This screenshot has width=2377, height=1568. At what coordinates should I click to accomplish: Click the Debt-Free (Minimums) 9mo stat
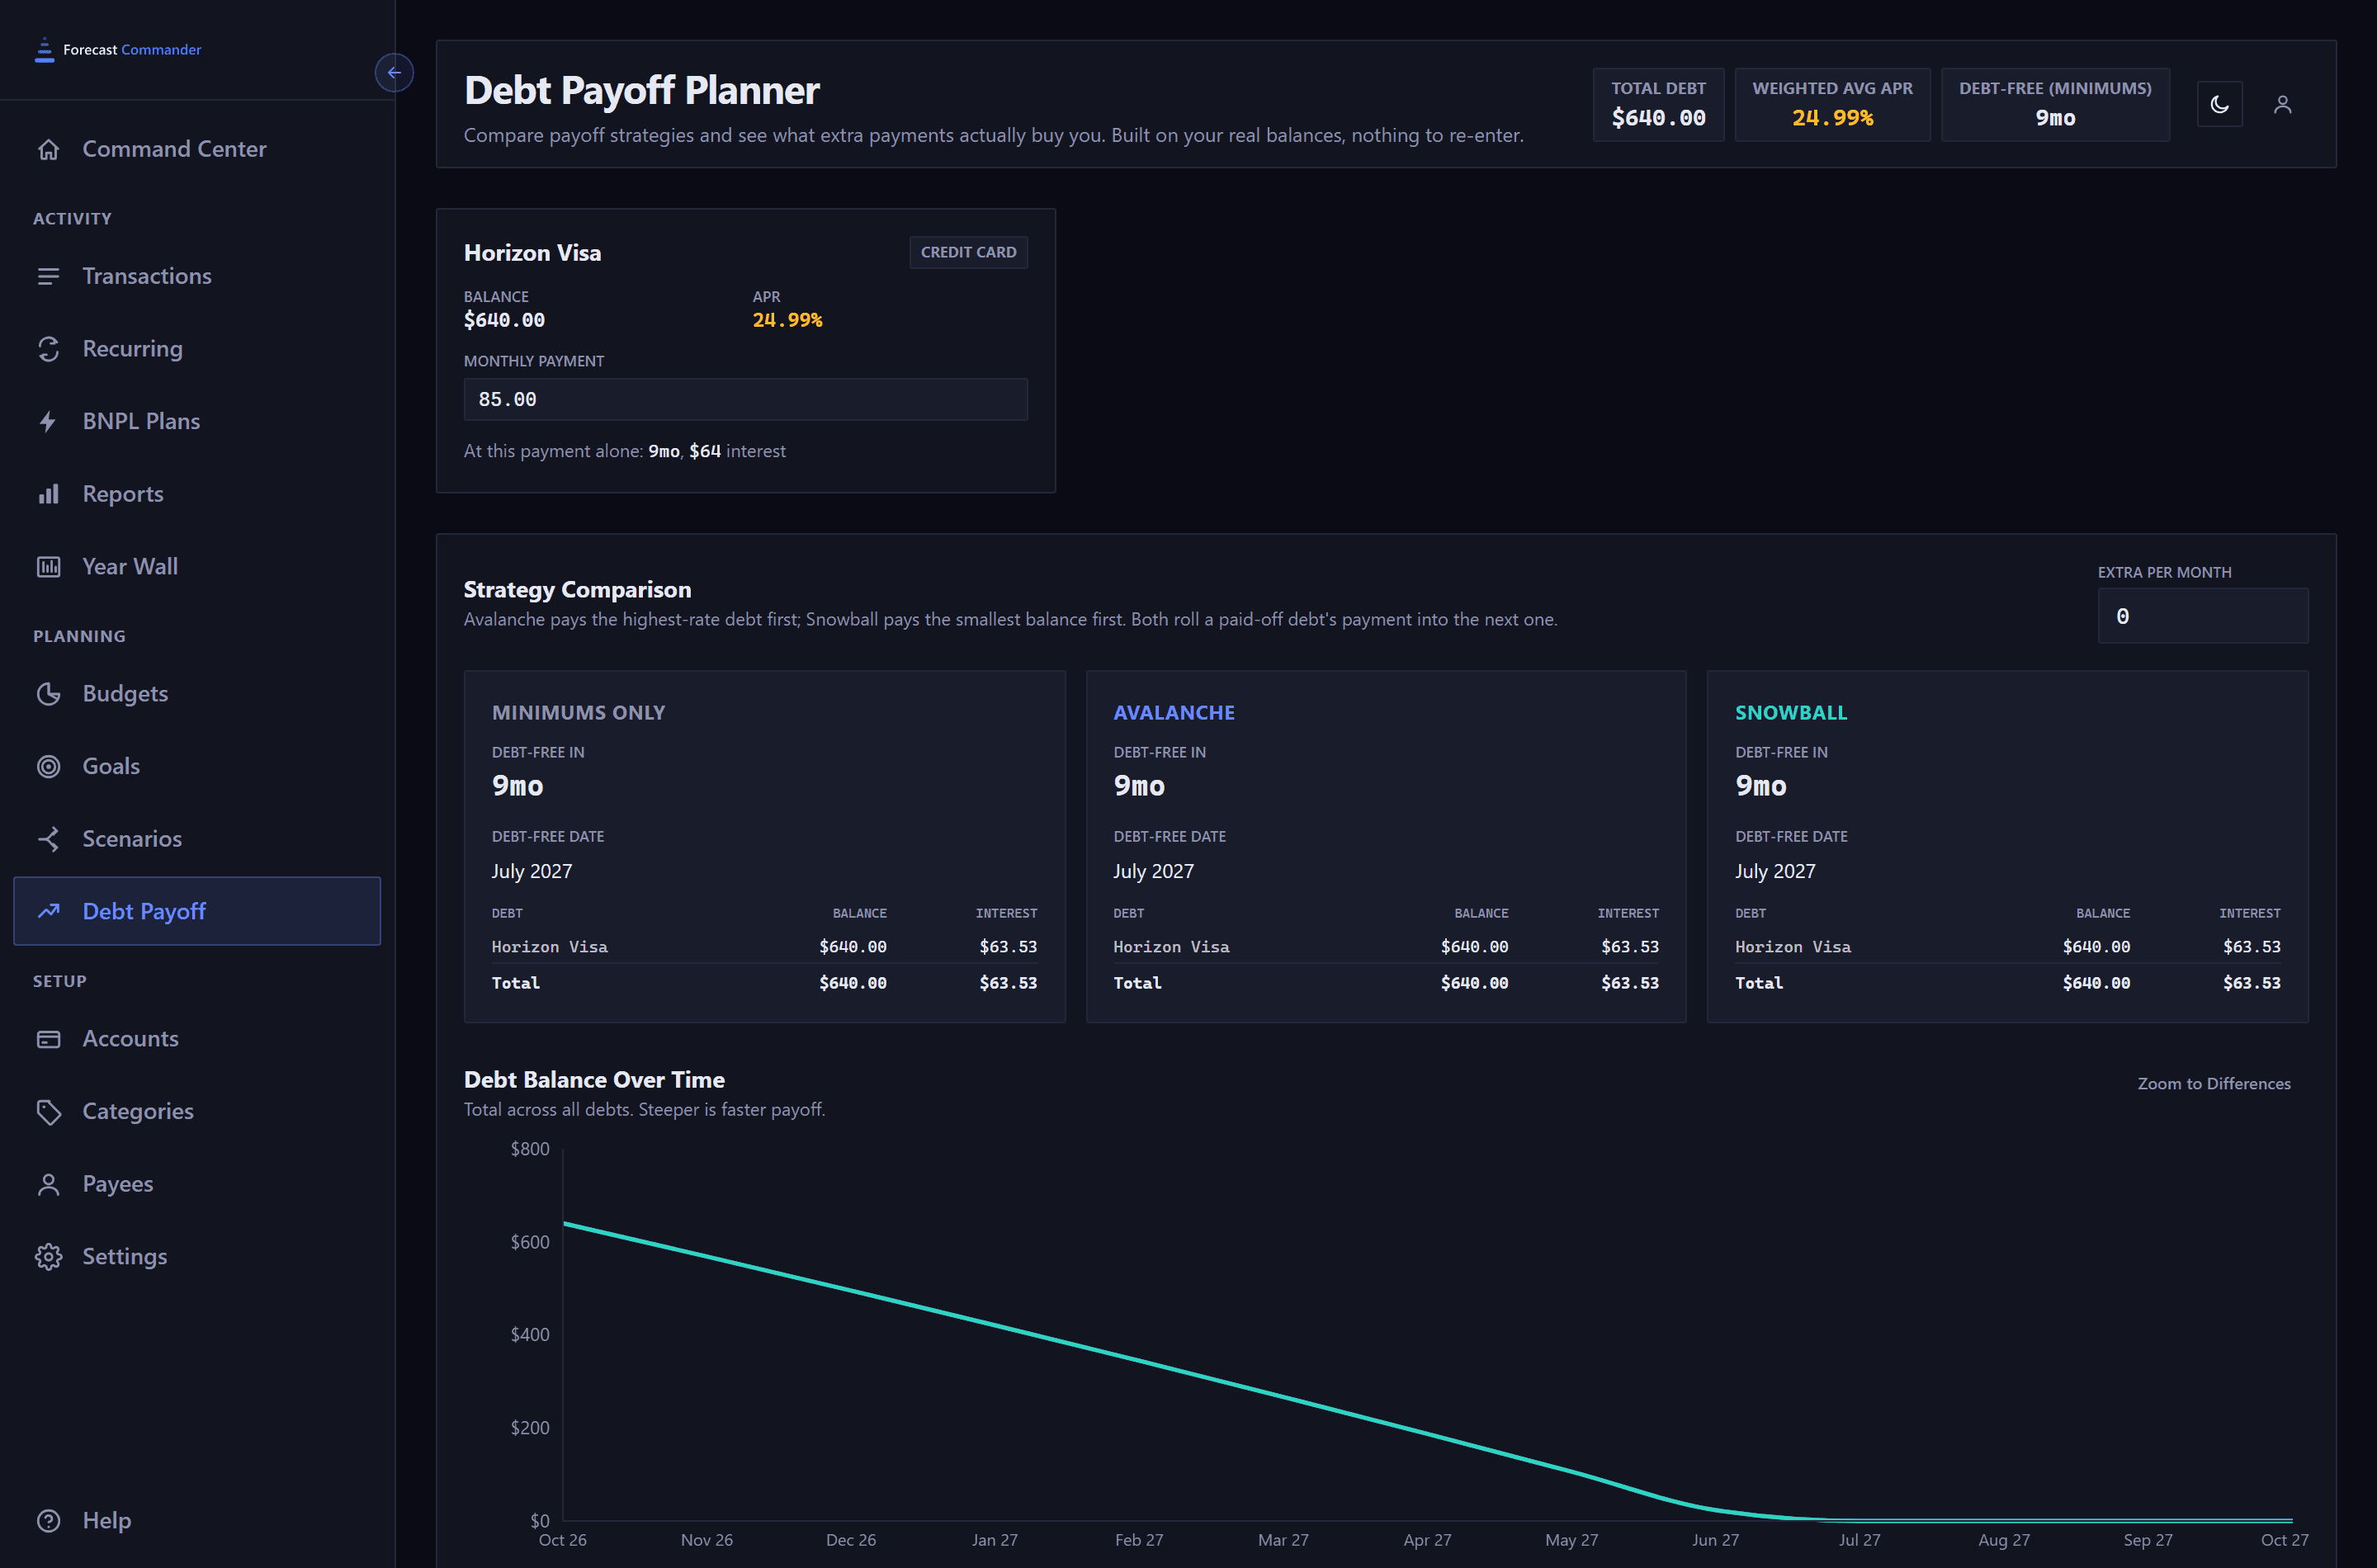pos(2055,104)
